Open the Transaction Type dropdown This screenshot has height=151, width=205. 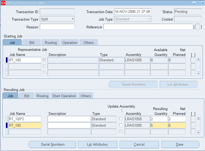pyautogui.click(x=73, y=19)
